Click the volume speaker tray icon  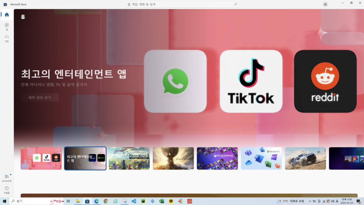(332, 201)
